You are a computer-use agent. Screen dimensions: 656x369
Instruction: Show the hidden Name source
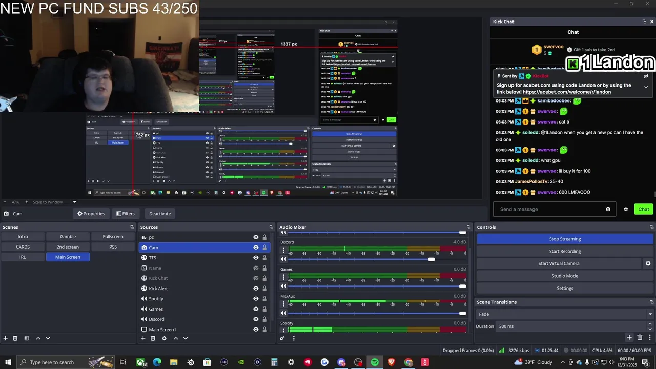pos(256,268)
